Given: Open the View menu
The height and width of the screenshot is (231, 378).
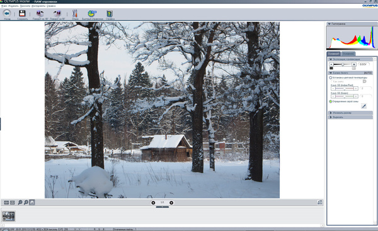Looking at the screenshot, I should pos(25,6).
